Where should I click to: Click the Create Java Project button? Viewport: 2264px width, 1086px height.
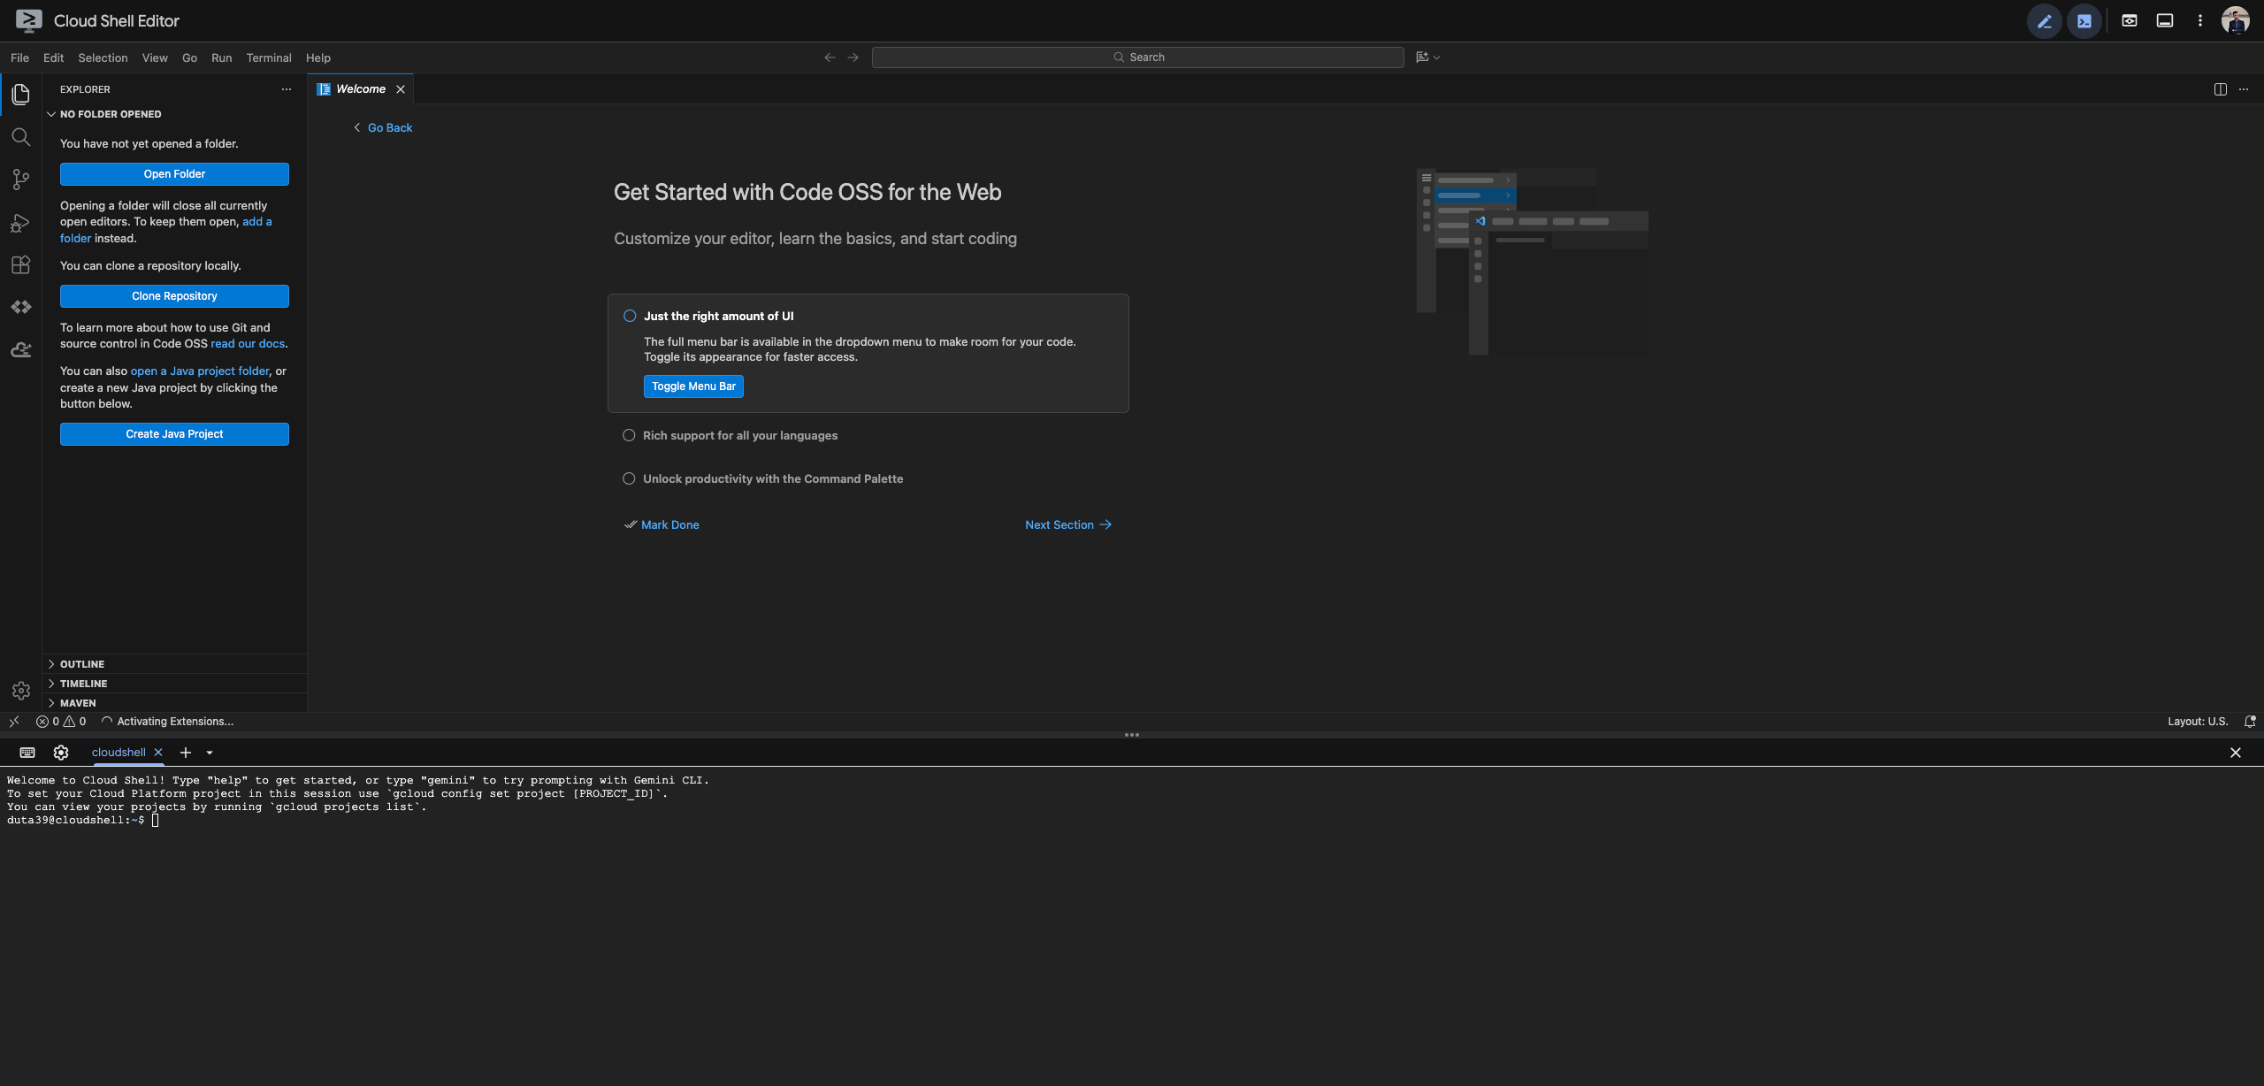pyautogui.click(x=174, y=434)
